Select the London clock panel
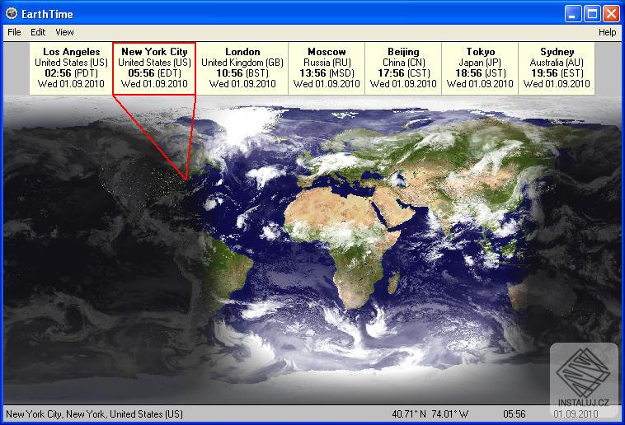Viewport: 625px width, 425px height. pyautogui.click(x=242, y=68)
